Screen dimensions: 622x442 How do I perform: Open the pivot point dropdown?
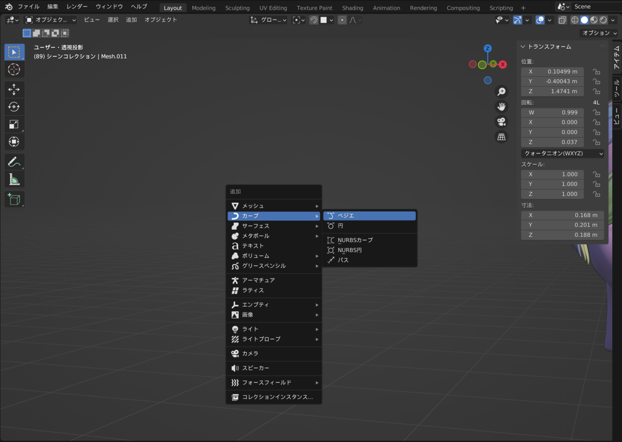click(299, 20)
